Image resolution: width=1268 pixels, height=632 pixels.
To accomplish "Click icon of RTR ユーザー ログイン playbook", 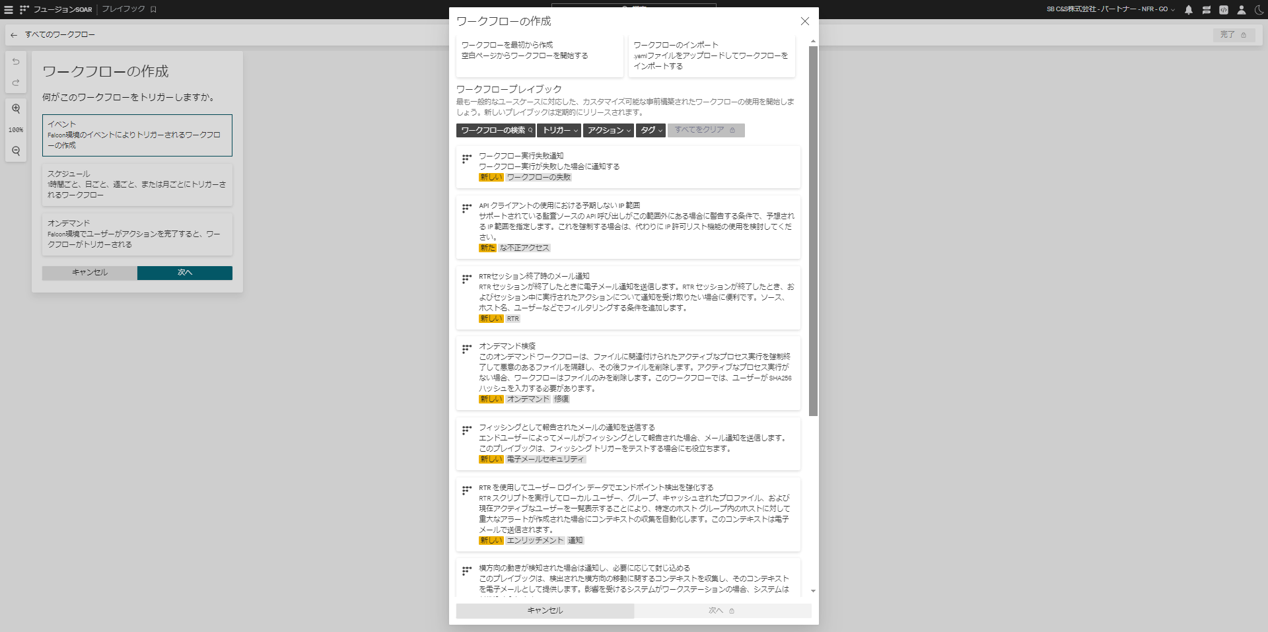I will [467, 490].
